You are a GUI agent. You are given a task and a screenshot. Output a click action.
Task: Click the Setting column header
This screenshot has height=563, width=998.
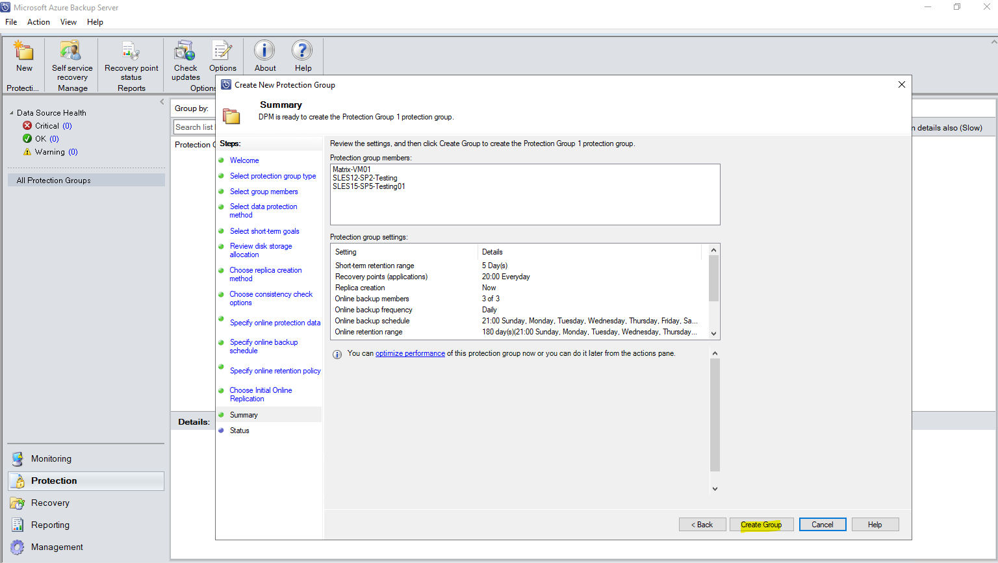coord(404,252)
